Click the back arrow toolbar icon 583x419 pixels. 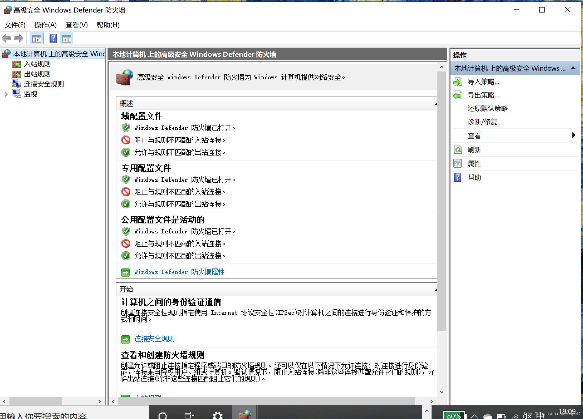pos(6,38)
